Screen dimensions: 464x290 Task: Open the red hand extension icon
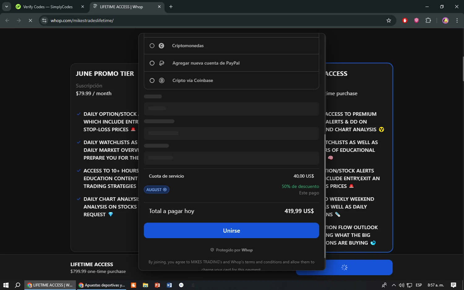tap(405, 20)
